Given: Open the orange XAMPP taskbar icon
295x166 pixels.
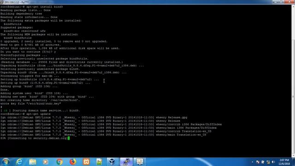Looking at the screenshot, I should 86,162.
